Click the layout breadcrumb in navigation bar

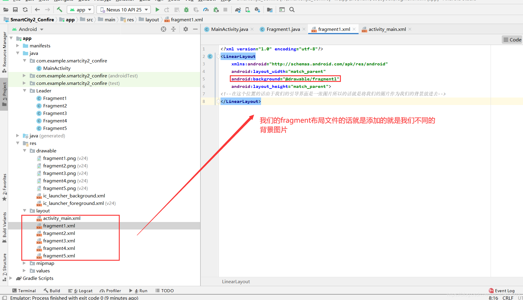[152, 19]
